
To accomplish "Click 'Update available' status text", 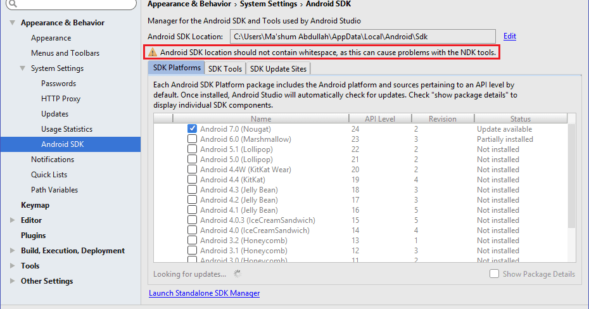I will tap(505, 129).
